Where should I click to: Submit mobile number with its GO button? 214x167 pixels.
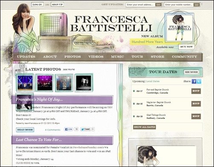(x=197, y=5)
